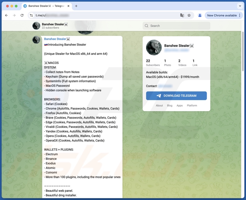246x200 pixels.
Task: Click 'Introducing Banshee Stealer' text
Action: [x=67, y=45]
